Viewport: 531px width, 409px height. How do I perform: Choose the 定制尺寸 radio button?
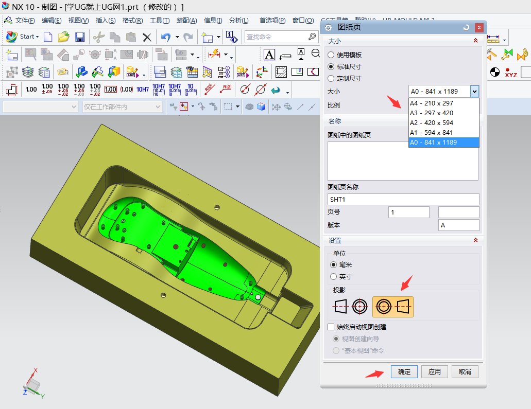coord(331,79)
